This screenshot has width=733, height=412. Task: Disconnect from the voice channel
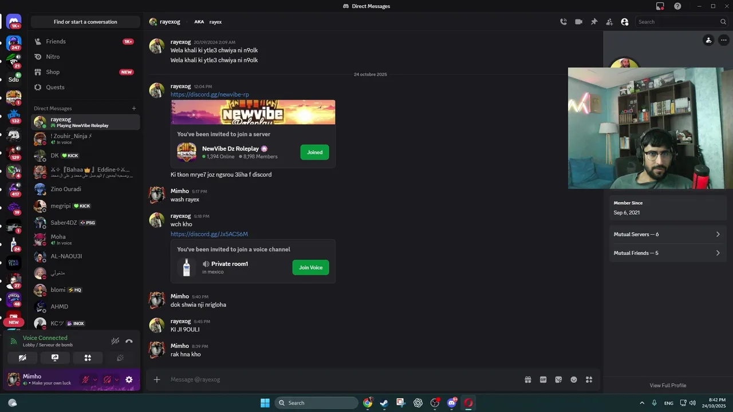tap(129, 341)
